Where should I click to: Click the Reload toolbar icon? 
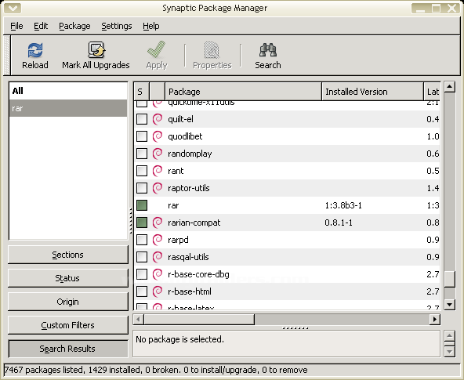click(35, 50)
